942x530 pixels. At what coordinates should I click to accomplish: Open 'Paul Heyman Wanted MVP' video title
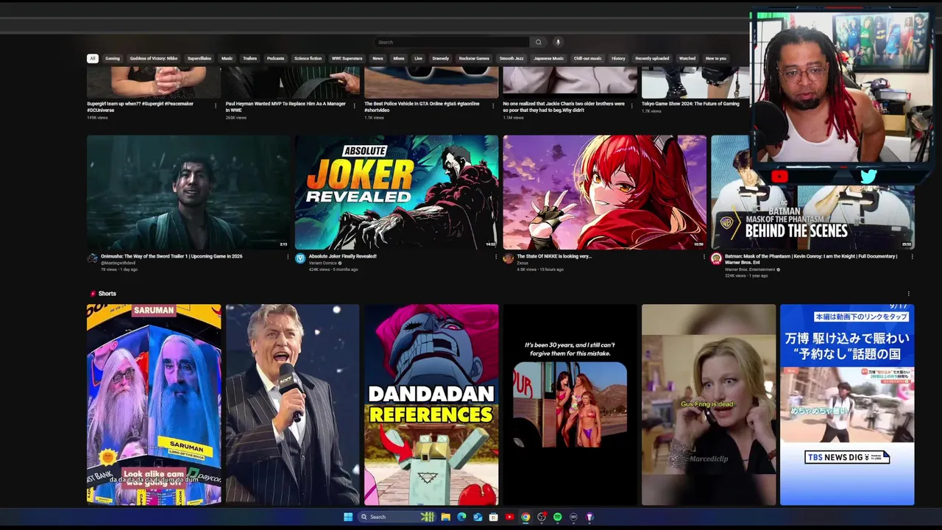[x=286, y=107]
